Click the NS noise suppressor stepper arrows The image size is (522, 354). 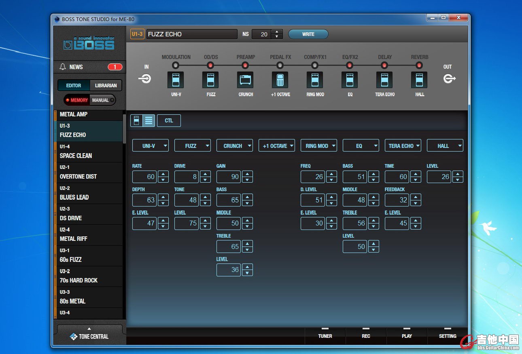277,34
